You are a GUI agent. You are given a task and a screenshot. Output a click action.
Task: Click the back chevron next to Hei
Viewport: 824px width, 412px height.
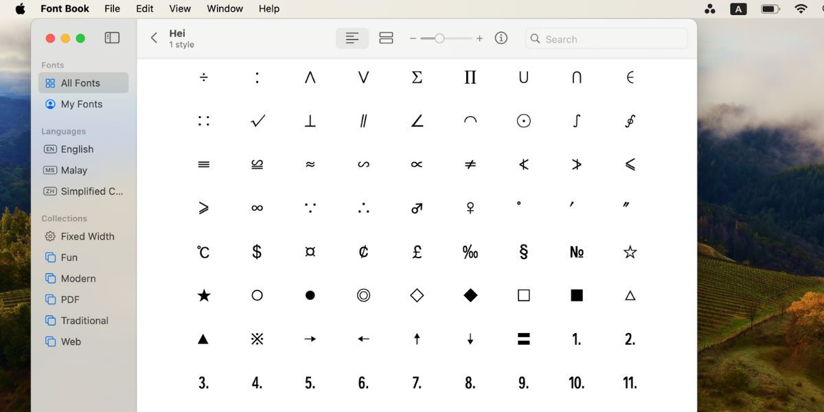pos(154,38)
